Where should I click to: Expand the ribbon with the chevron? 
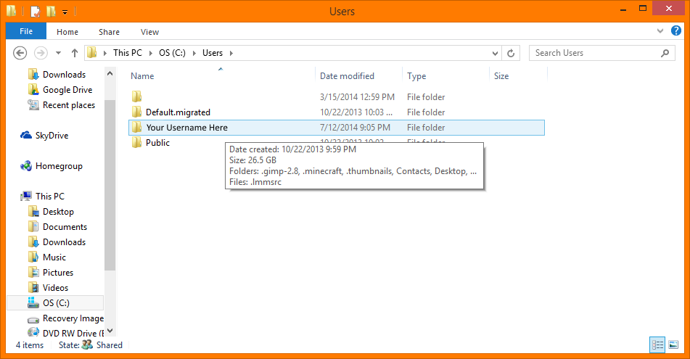[660, 30]
